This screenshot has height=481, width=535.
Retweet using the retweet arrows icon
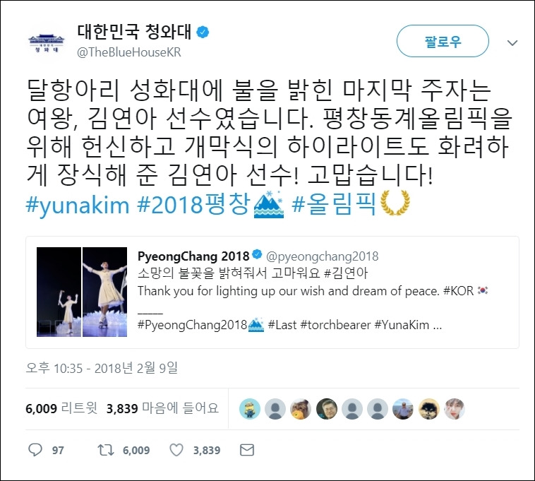click(106, 450)
